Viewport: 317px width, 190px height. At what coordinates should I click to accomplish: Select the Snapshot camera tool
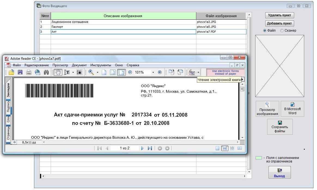pos(79,73)
